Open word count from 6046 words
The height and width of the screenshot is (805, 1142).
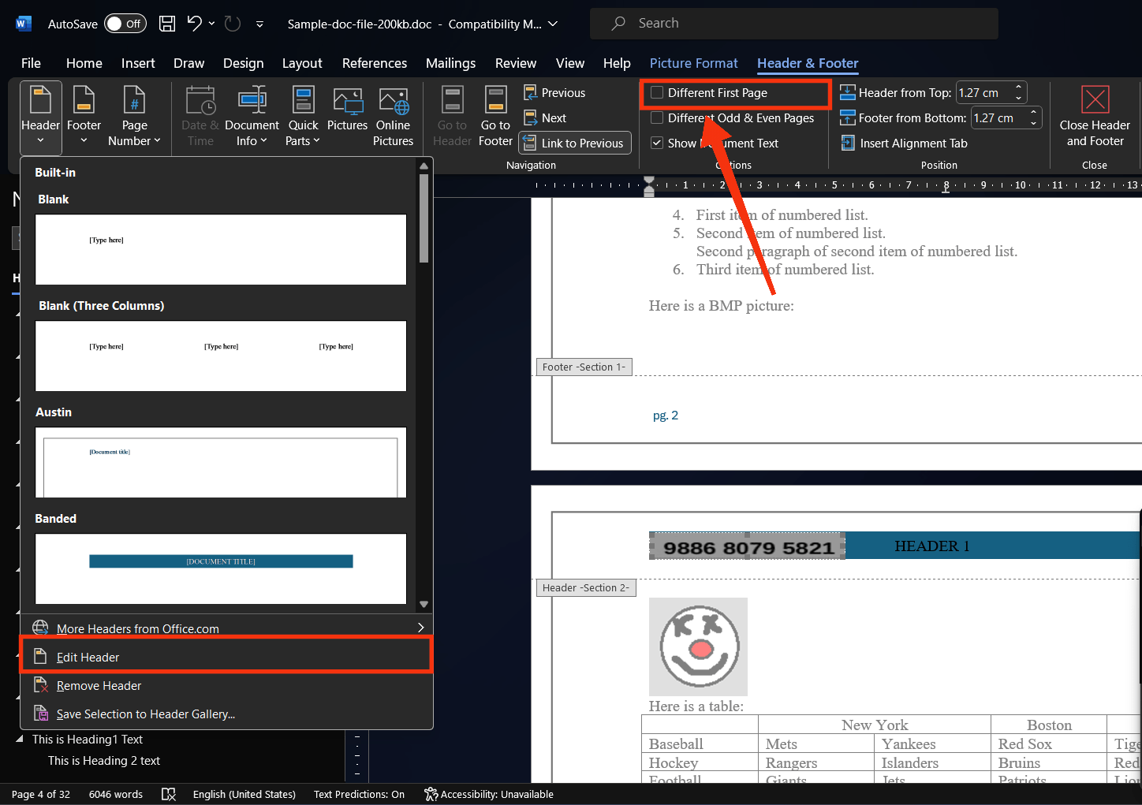(116, 794)
